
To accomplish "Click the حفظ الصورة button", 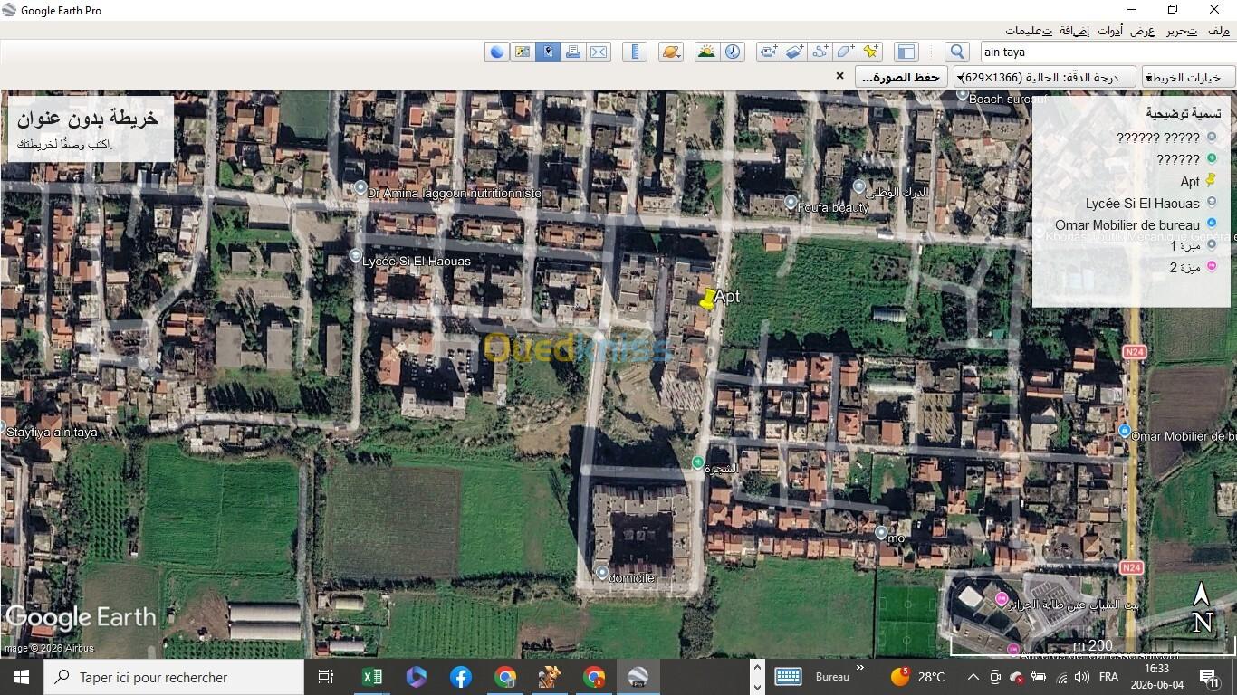I will click(x=901, y=77).
